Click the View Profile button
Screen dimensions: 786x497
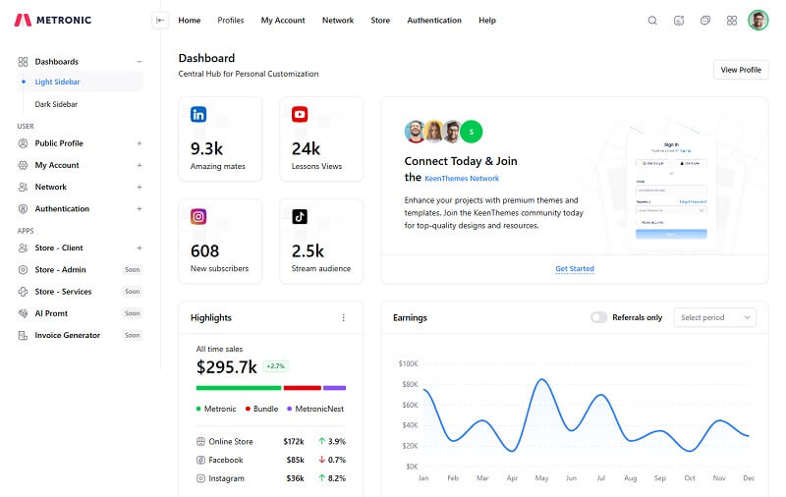(x=741, y=70)
